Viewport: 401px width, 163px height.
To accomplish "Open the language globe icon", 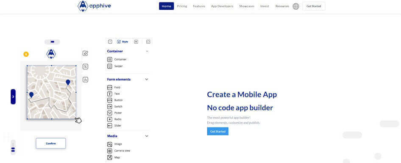I will [296, 6].
